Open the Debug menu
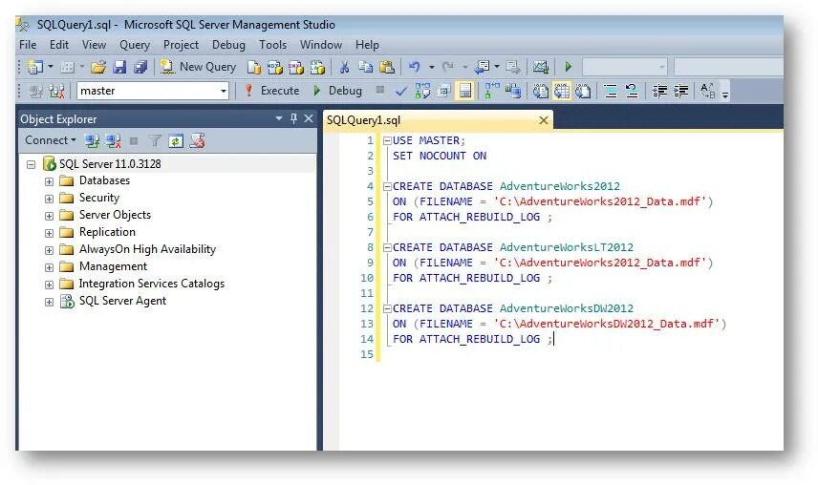818x485 pixels. tap(228, 45)
